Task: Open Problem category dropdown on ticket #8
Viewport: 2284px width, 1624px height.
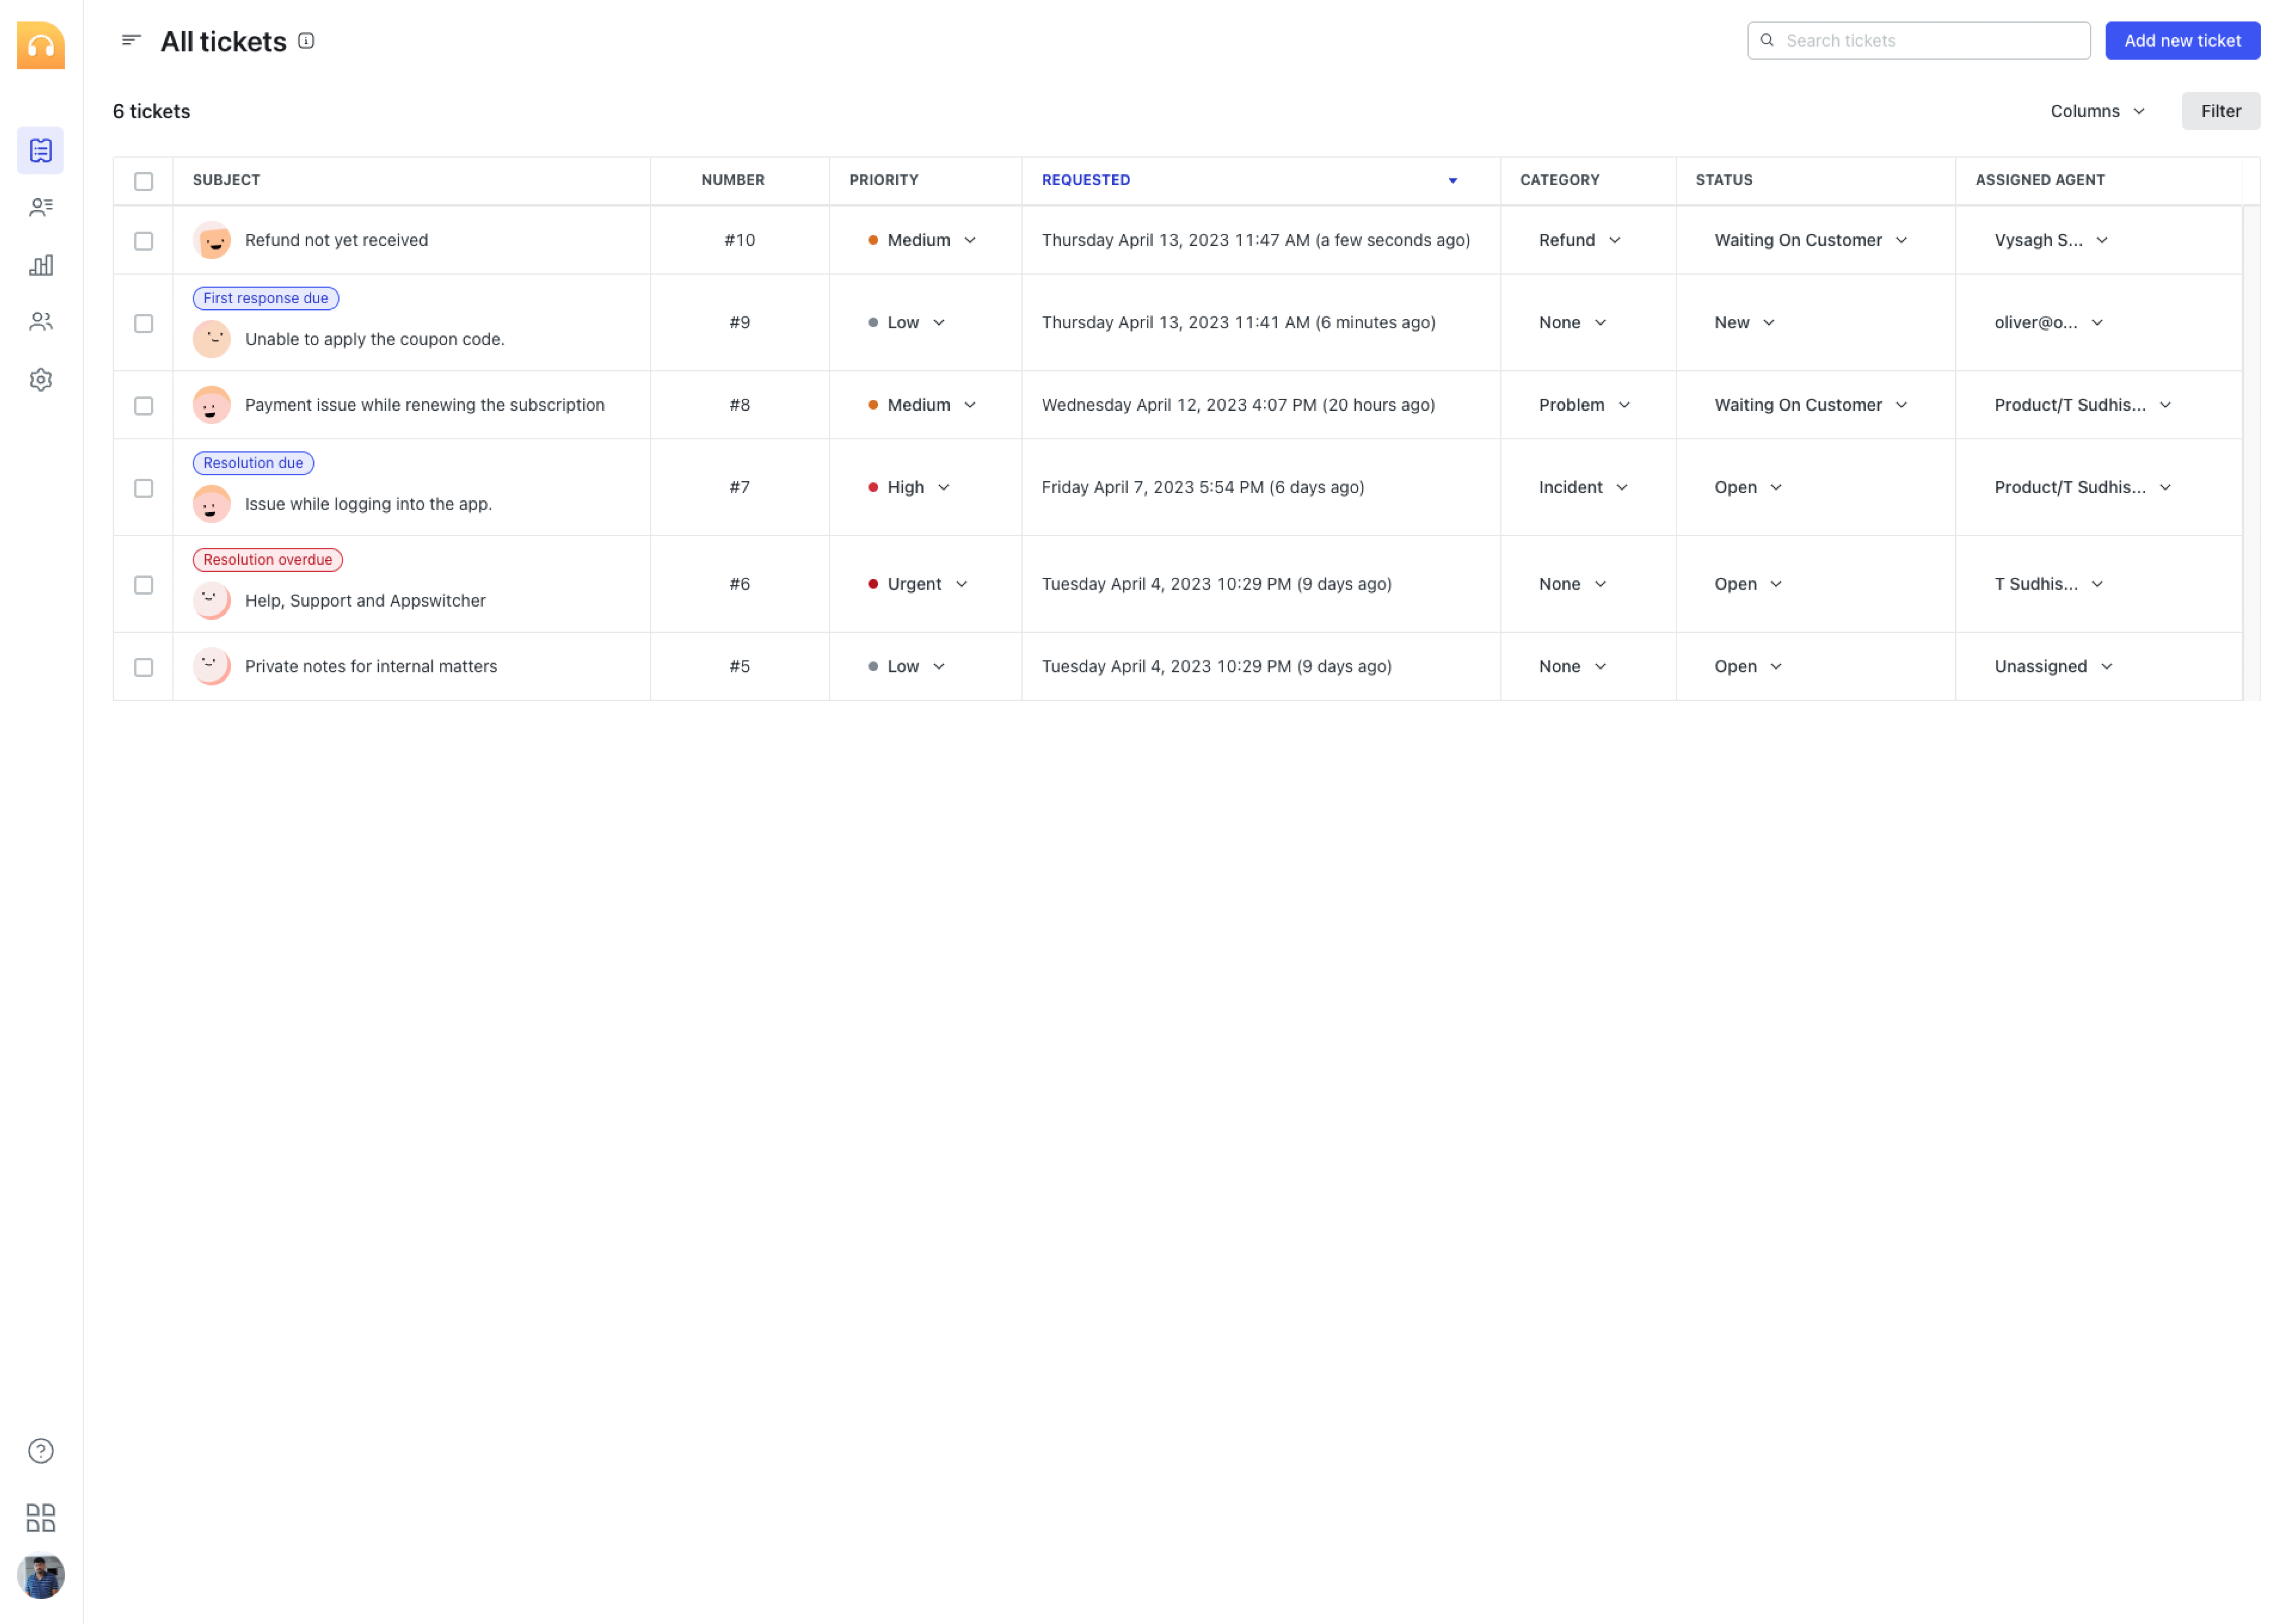Action: pos(1585,405)
